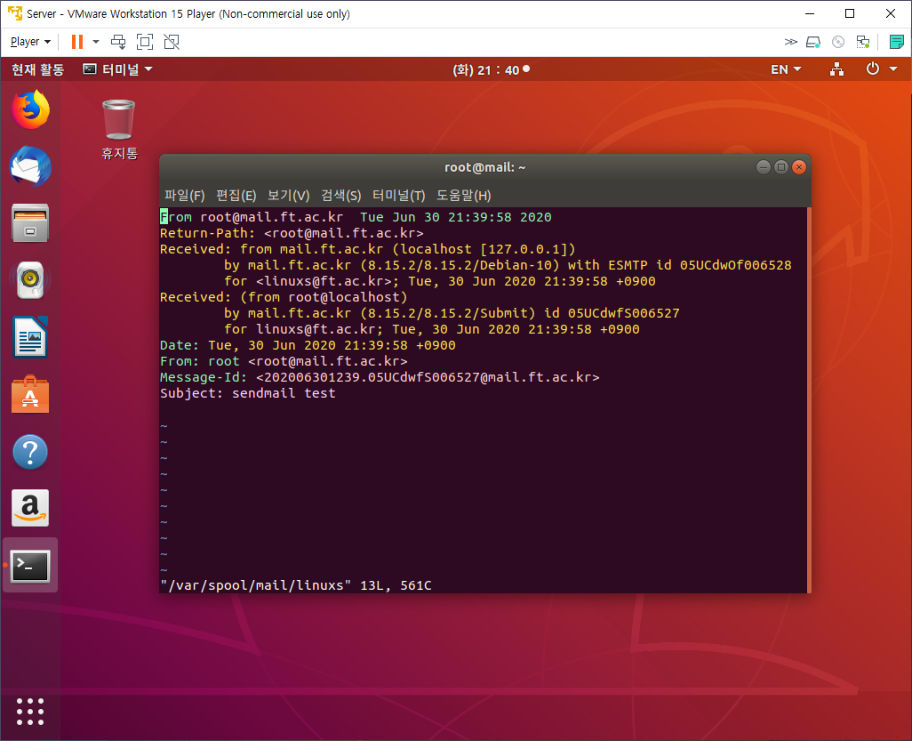Open Firefox from the Ubuntu dock

tap(30, 109)
